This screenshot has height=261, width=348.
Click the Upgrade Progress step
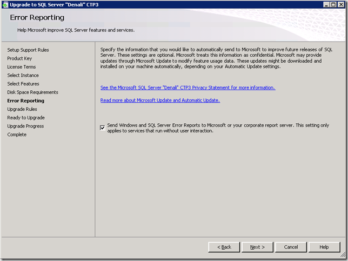[25, 126]
